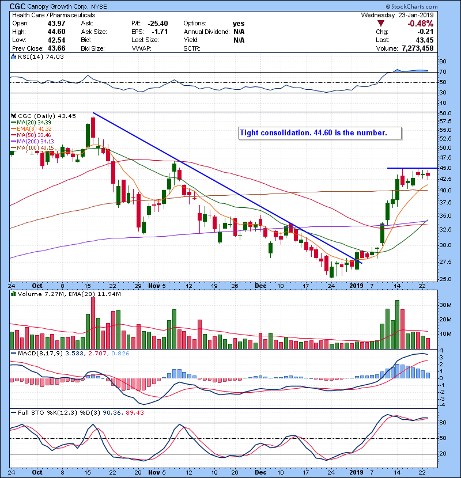
Task: Click the CGC (Daily) candlestick legend icon
Action: (14, 116)
